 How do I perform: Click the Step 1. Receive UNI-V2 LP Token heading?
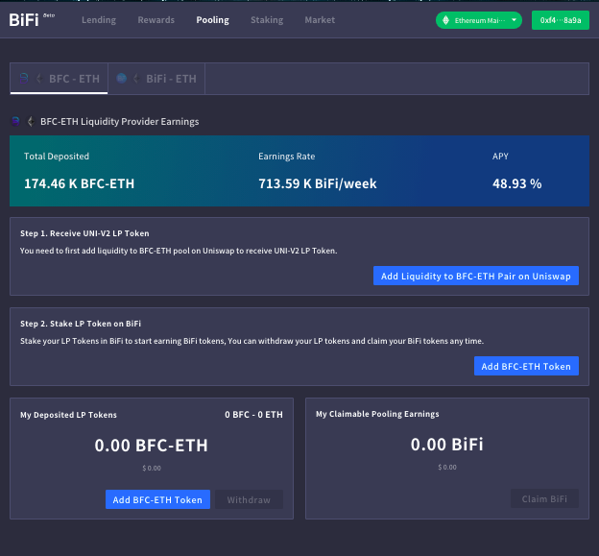(x=84, y=233)
